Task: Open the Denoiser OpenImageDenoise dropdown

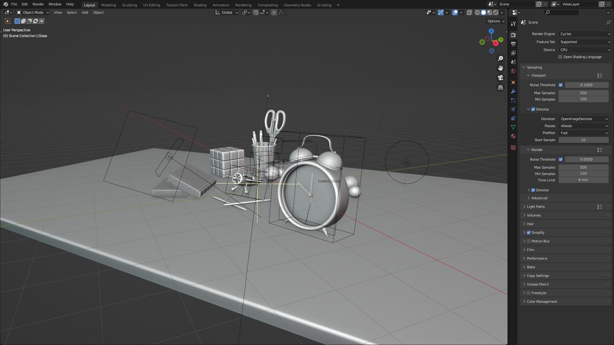Action: (584, 119)
